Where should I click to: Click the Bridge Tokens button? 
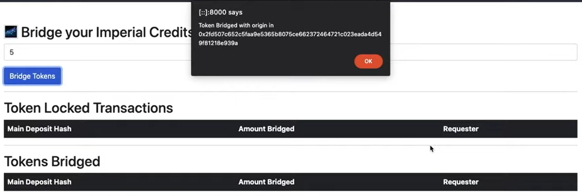click(x=32, y=76)
